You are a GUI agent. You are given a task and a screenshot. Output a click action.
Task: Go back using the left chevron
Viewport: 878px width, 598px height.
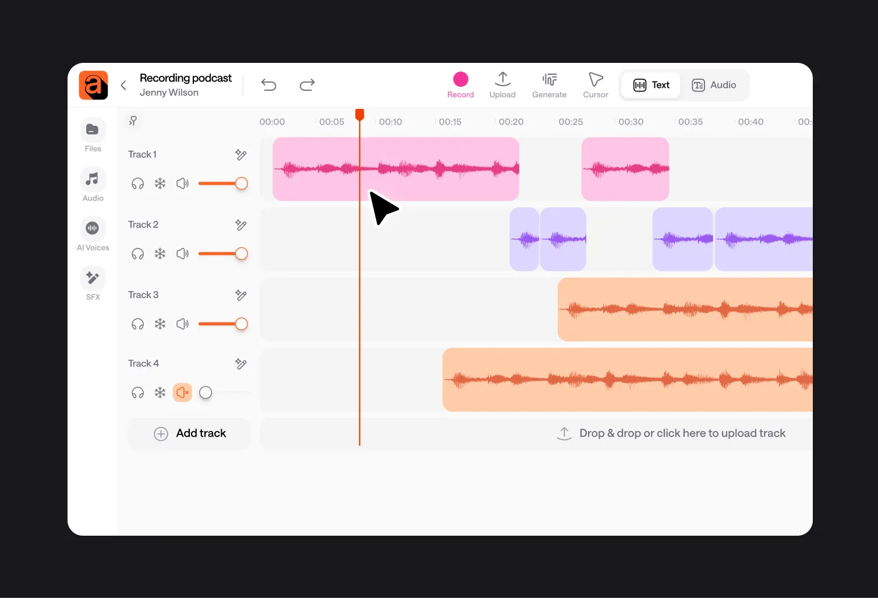pos(123,85)
